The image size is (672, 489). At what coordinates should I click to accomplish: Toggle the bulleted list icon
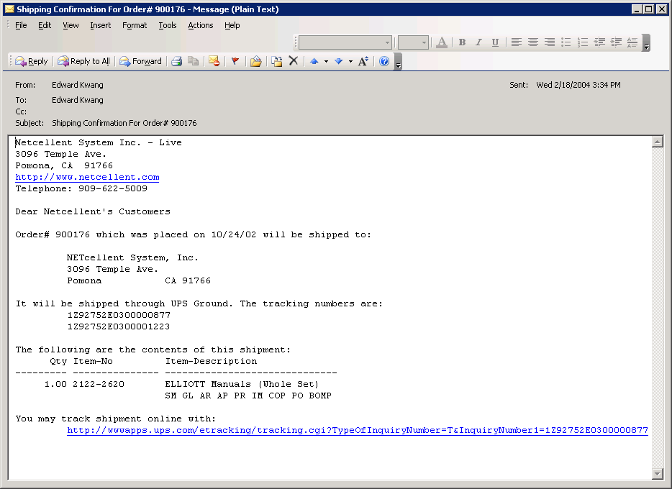(566, 42)
